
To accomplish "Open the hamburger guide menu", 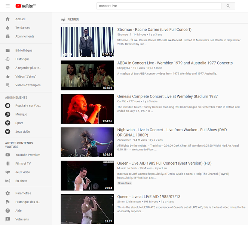I will [7, 6].
